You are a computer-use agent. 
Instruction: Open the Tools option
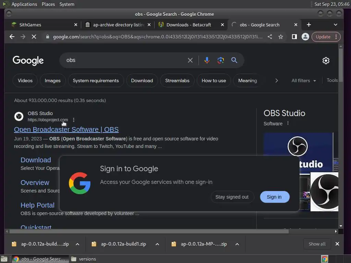tap(332, 80)
